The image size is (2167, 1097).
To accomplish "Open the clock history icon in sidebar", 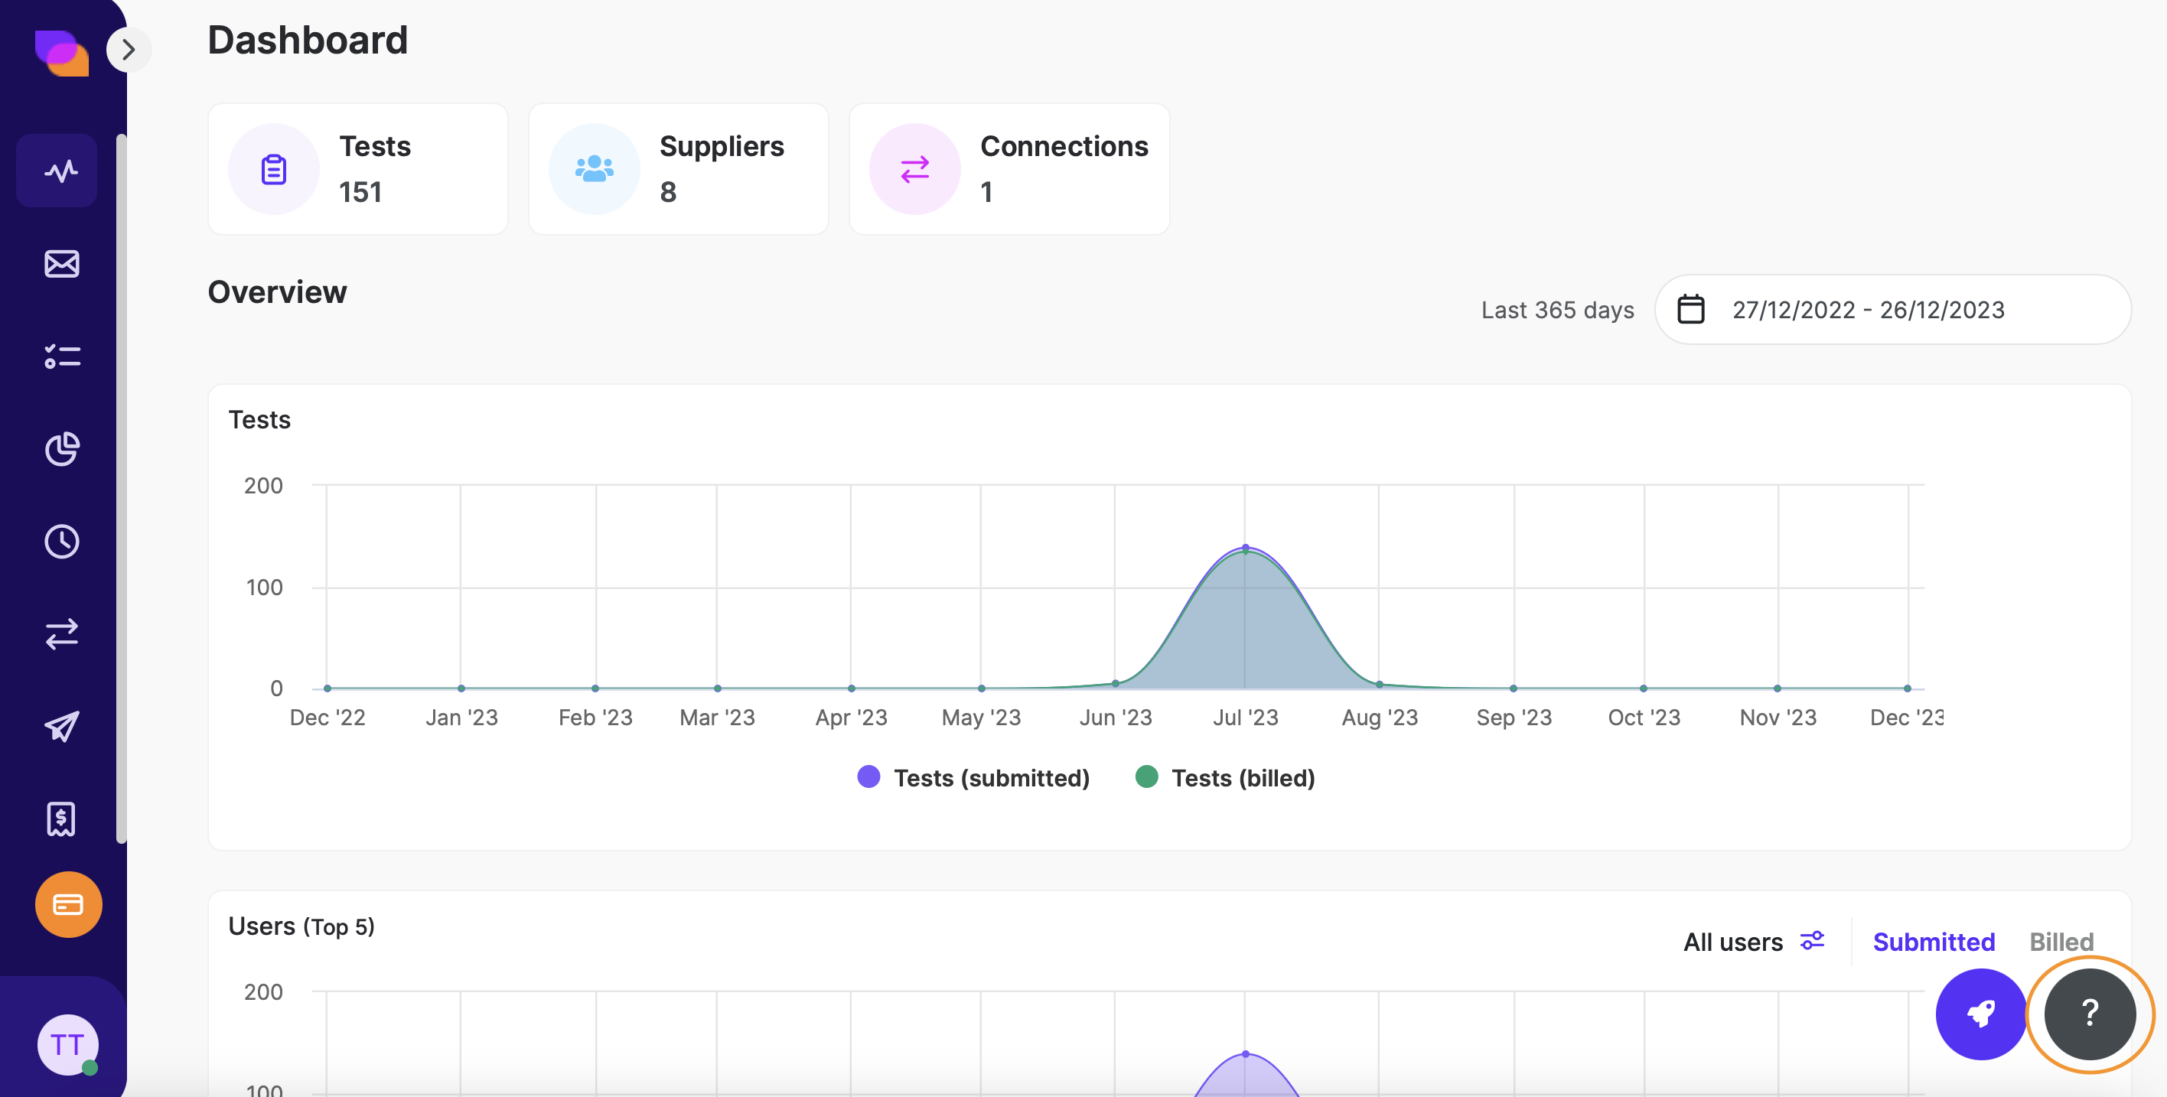I will click(x=61, y=541).
